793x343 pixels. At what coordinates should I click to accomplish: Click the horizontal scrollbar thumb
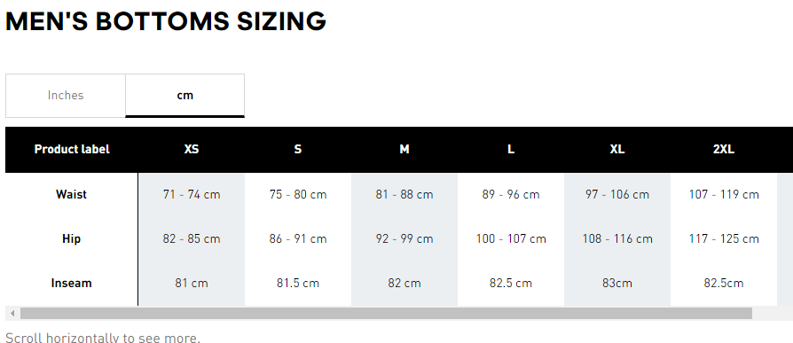386,314
